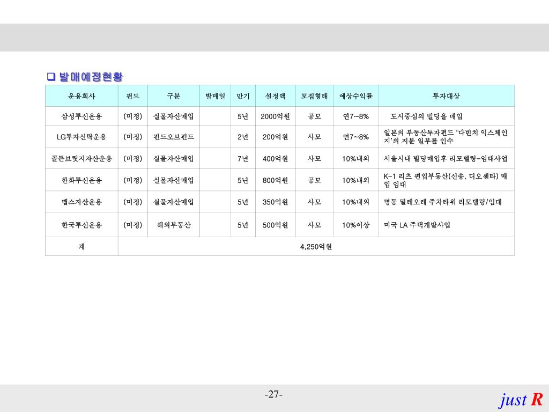Click the 발매일 column header
Viewport: 549px width, 412px height.
[216, 96]
